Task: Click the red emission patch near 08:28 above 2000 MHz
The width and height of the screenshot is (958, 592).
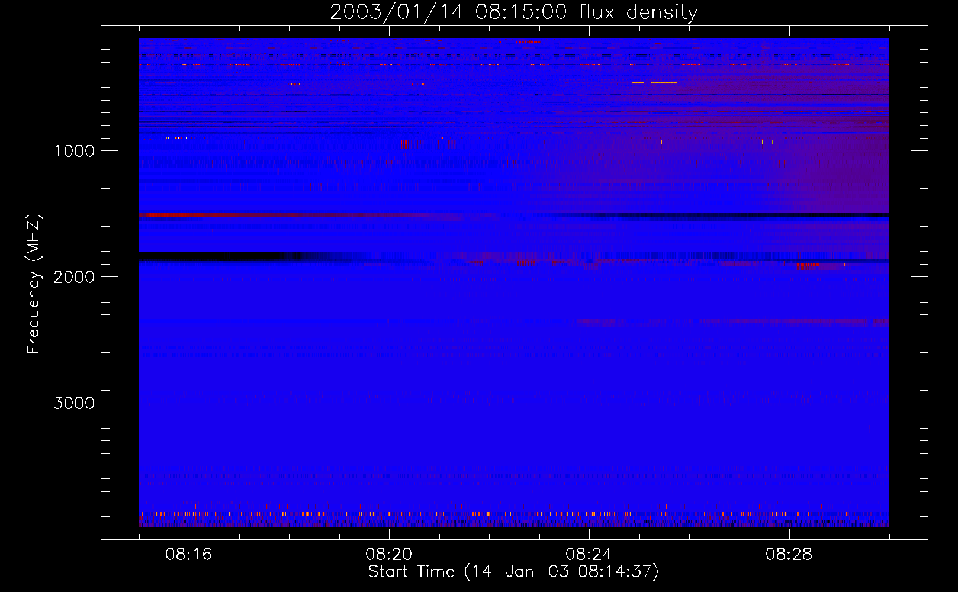Action: point(808,266)
